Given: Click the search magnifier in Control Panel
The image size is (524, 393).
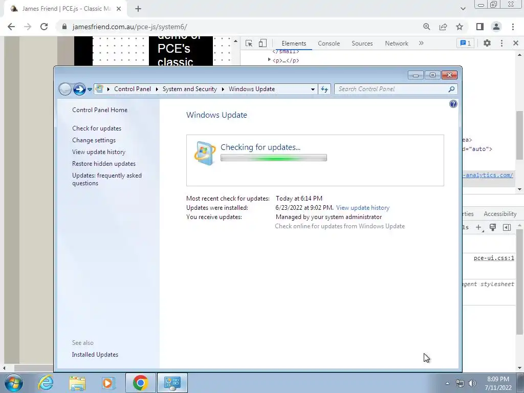Looking at the screenshot, I should 451,89.
